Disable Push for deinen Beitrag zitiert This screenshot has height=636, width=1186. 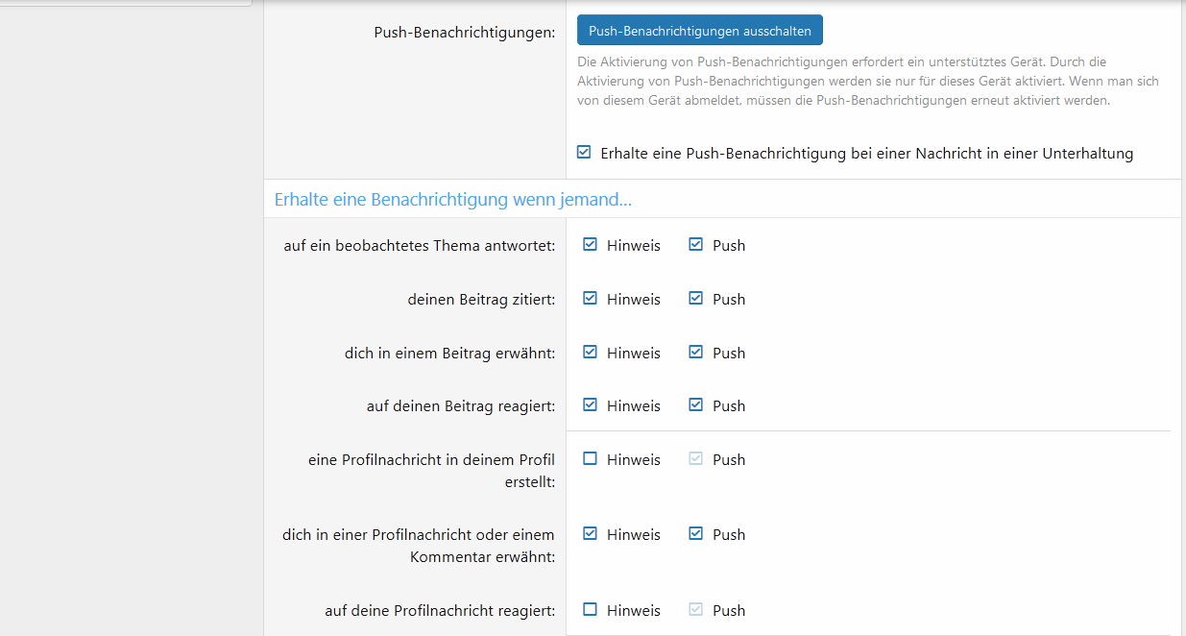point(696,299)
